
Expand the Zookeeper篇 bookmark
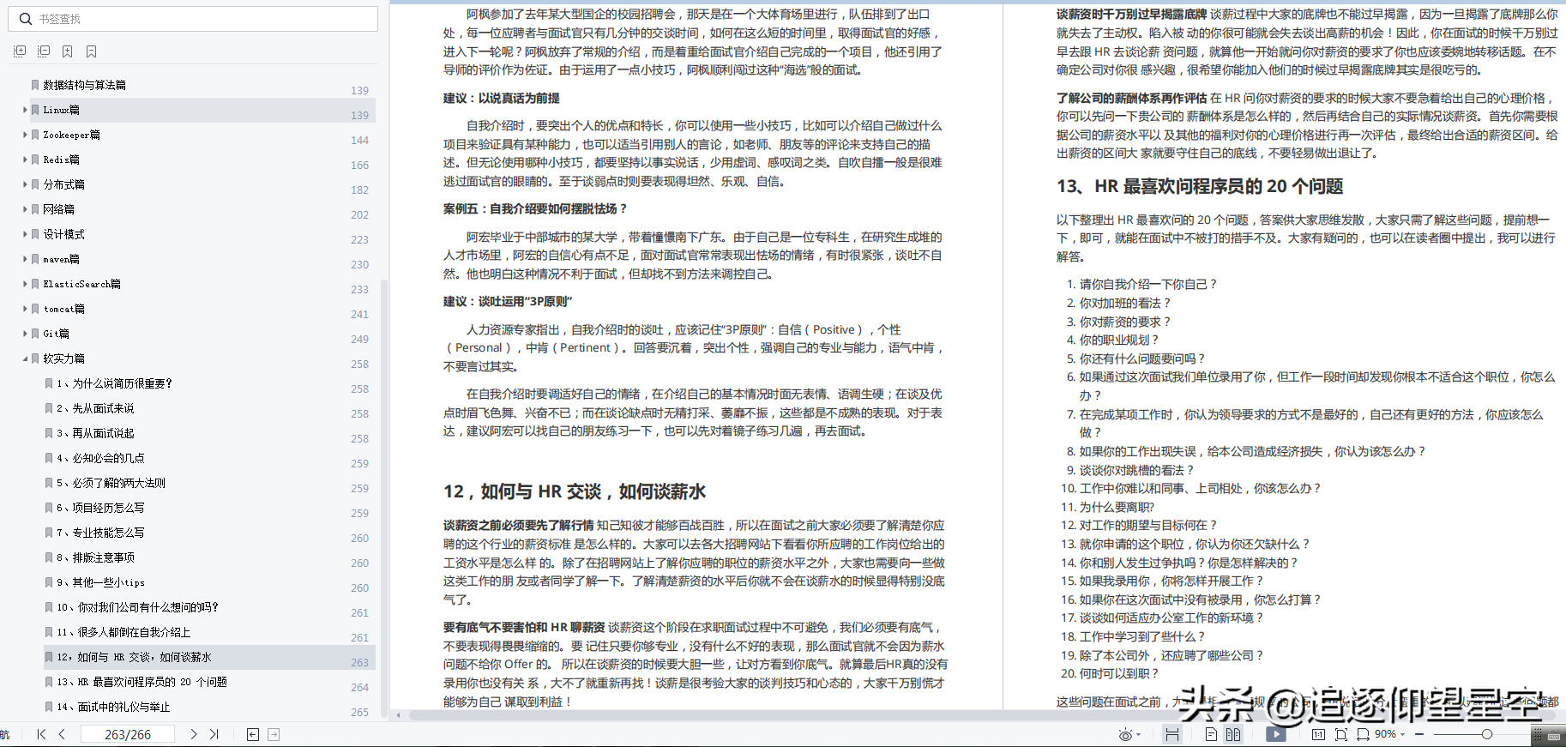point(25,135)
